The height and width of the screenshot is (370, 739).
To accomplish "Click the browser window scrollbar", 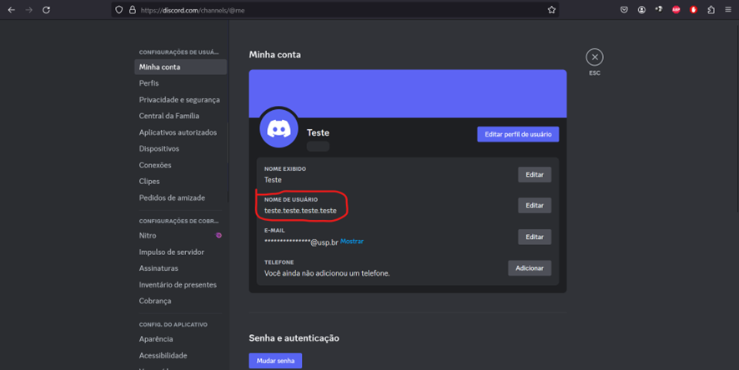I will (736, 117).
